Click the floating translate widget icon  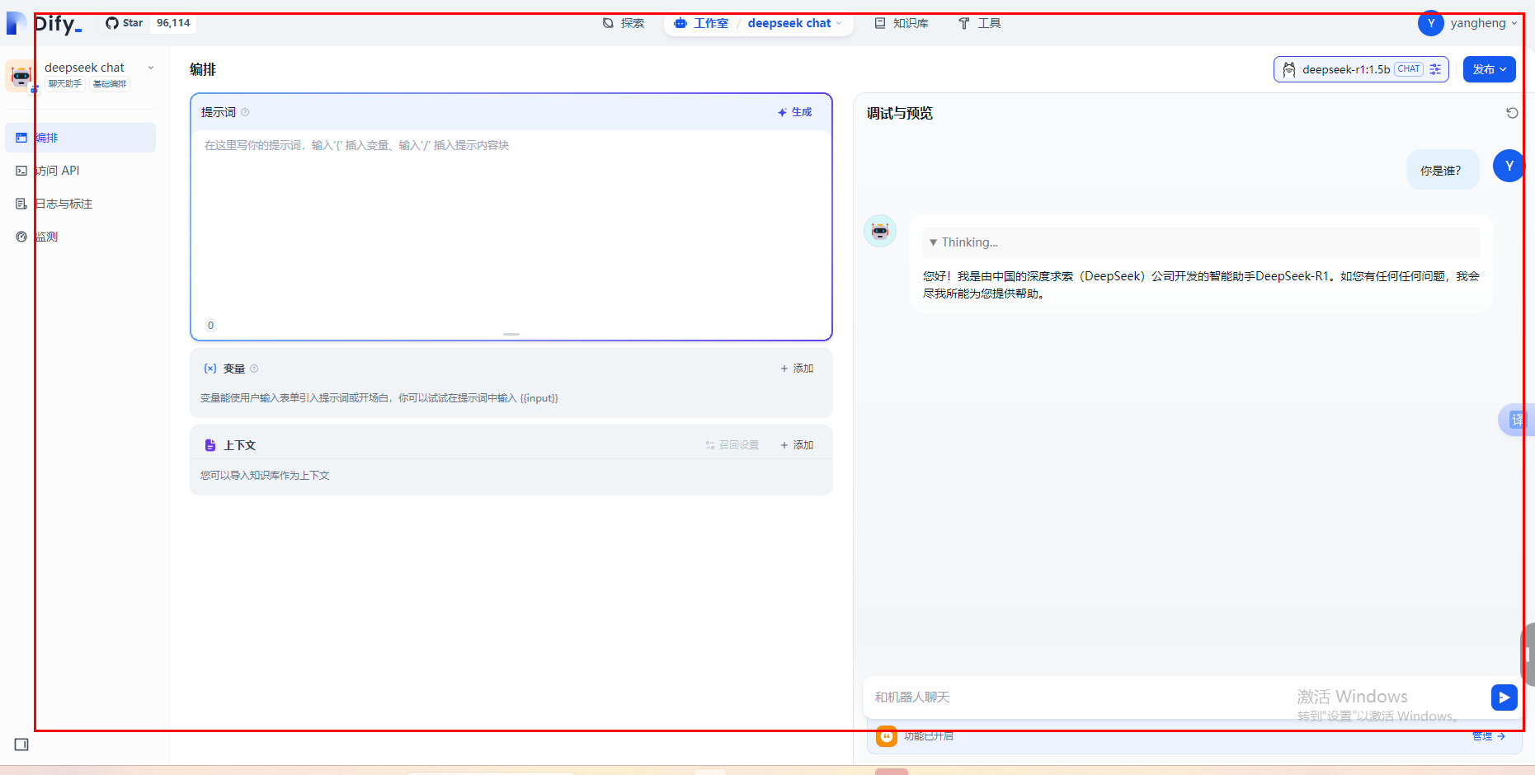point(1517,420)
